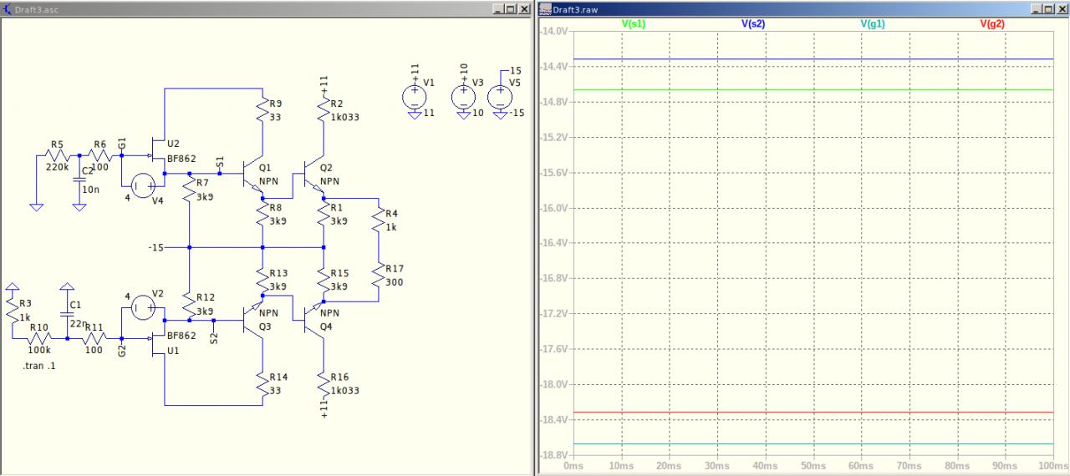The image size is (1070, 476).
Task: Click resistor R6 100 symbol
Action: click(x=99, y=155)
